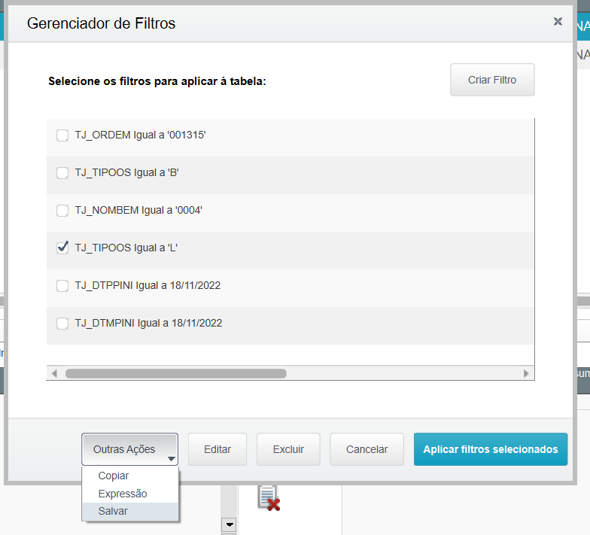Enable the TJ_NOMBEM Igual a '0004' checkbox

pyautogui.click(x=62, y=211)
